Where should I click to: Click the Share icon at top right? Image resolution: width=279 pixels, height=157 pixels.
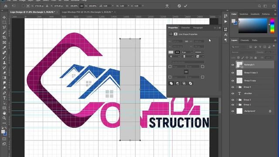coord(274,6)
